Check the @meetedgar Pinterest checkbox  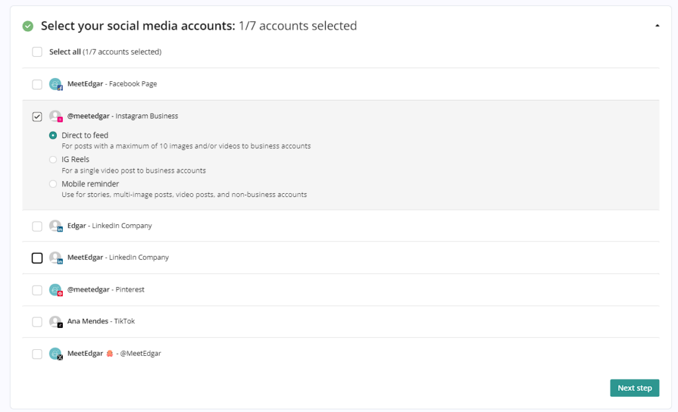37,290
